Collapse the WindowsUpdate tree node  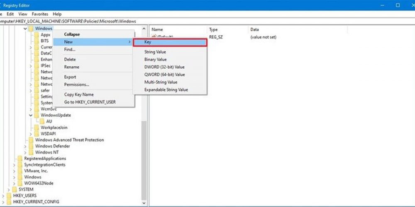[x=31, y=115]
